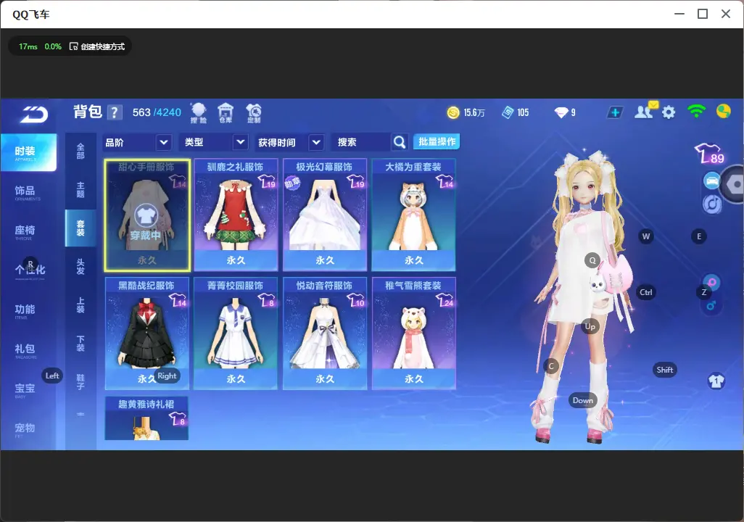
Task: Open the 仓库 warehouse icon
Action: (x=226, y=113)
